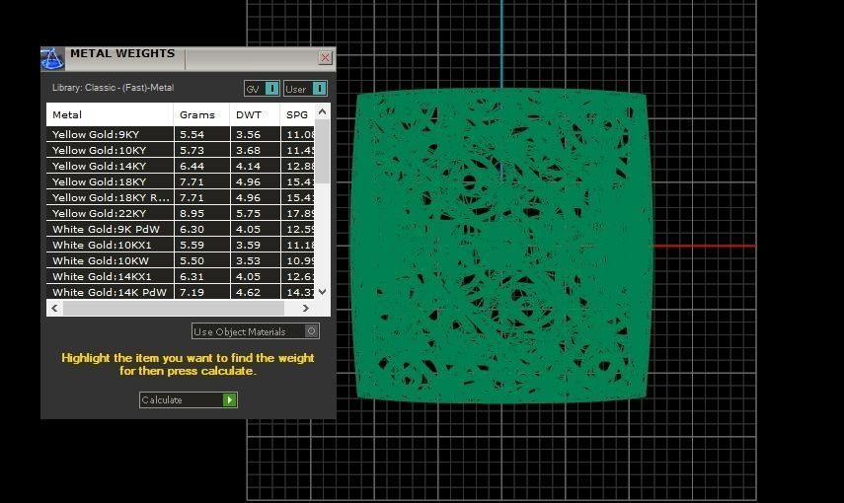Click the green mesh object in viewport
844x503 pixels.
click(x=500, y=246)
